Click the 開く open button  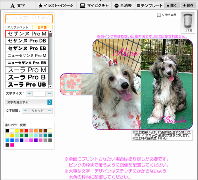[x=172, y=6]
